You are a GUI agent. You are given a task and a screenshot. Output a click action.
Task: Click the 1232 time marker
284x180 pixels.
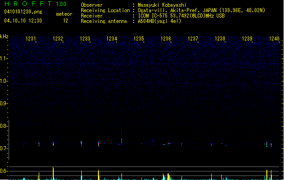tap(58, 39)
